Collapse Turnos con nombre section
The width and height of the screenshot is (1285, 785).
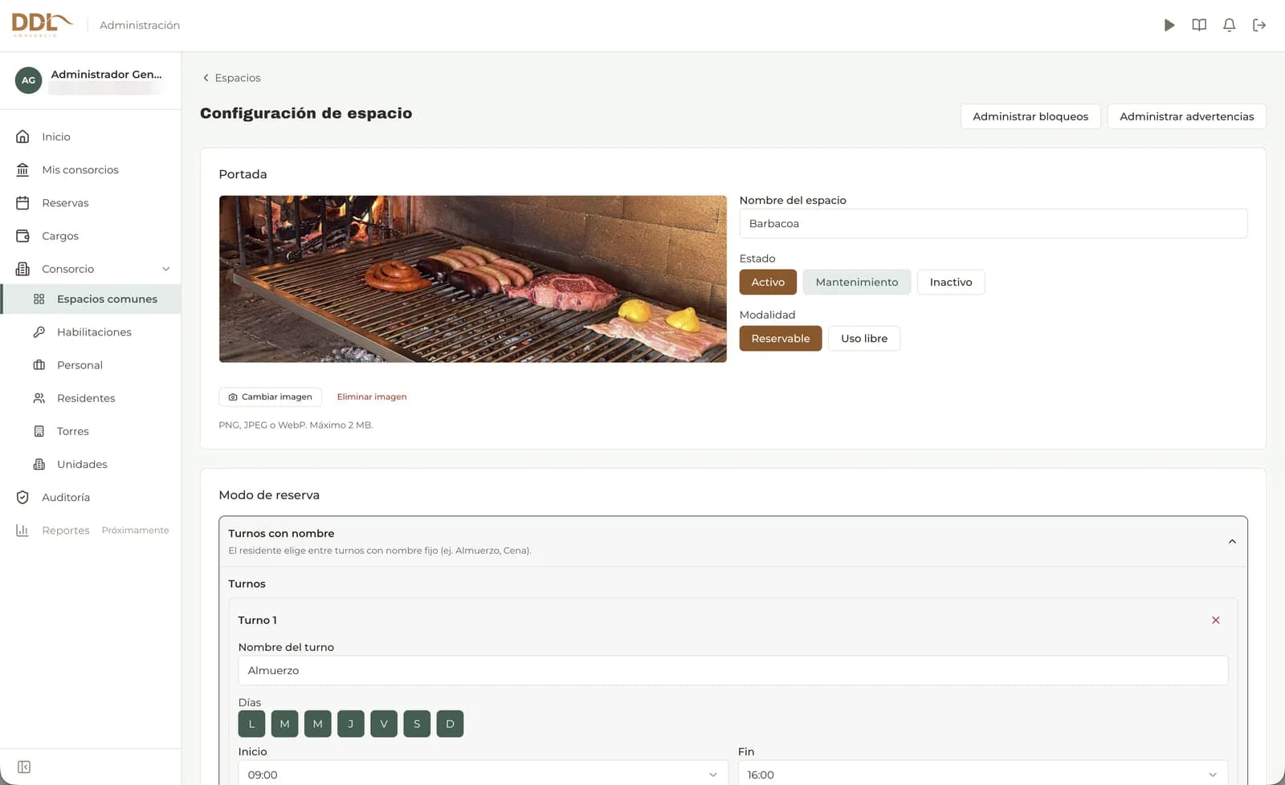click(x=1232, y=542)
